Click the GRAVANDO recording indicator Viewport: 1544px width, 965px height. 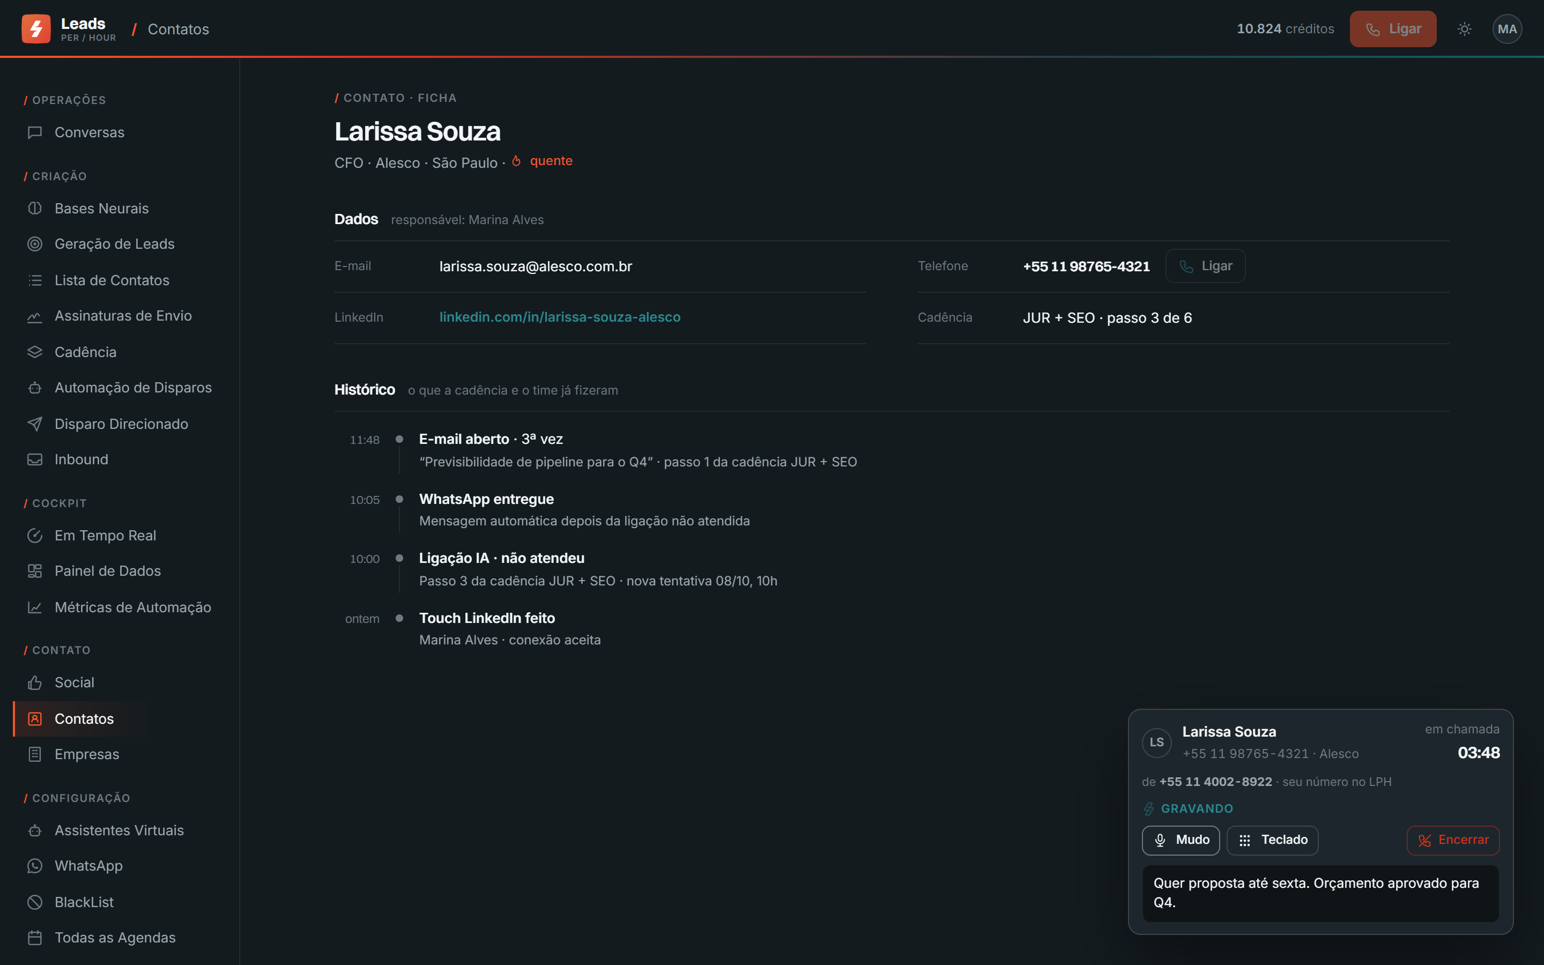pos(1187,808)
